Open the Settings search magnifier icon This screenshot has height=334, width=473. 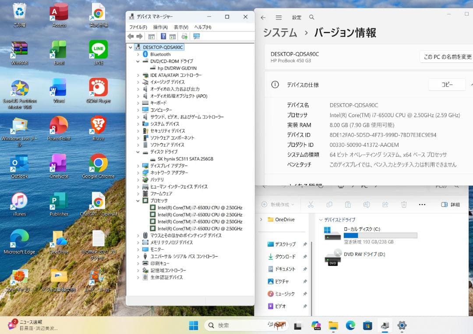(x=311, y=17)
